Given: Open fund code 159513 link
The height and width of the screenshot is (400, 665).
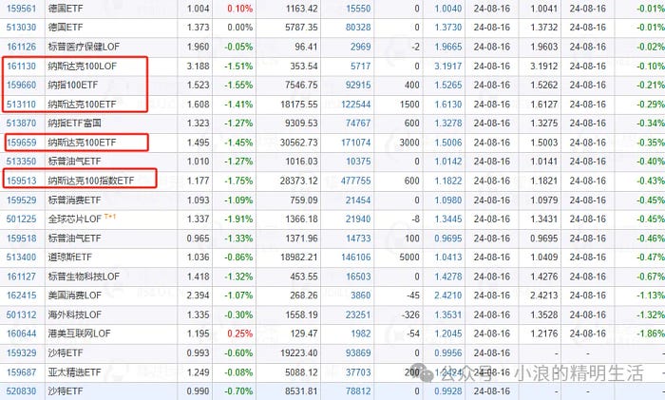Looking at the screenshot, I should pos(21,181).
